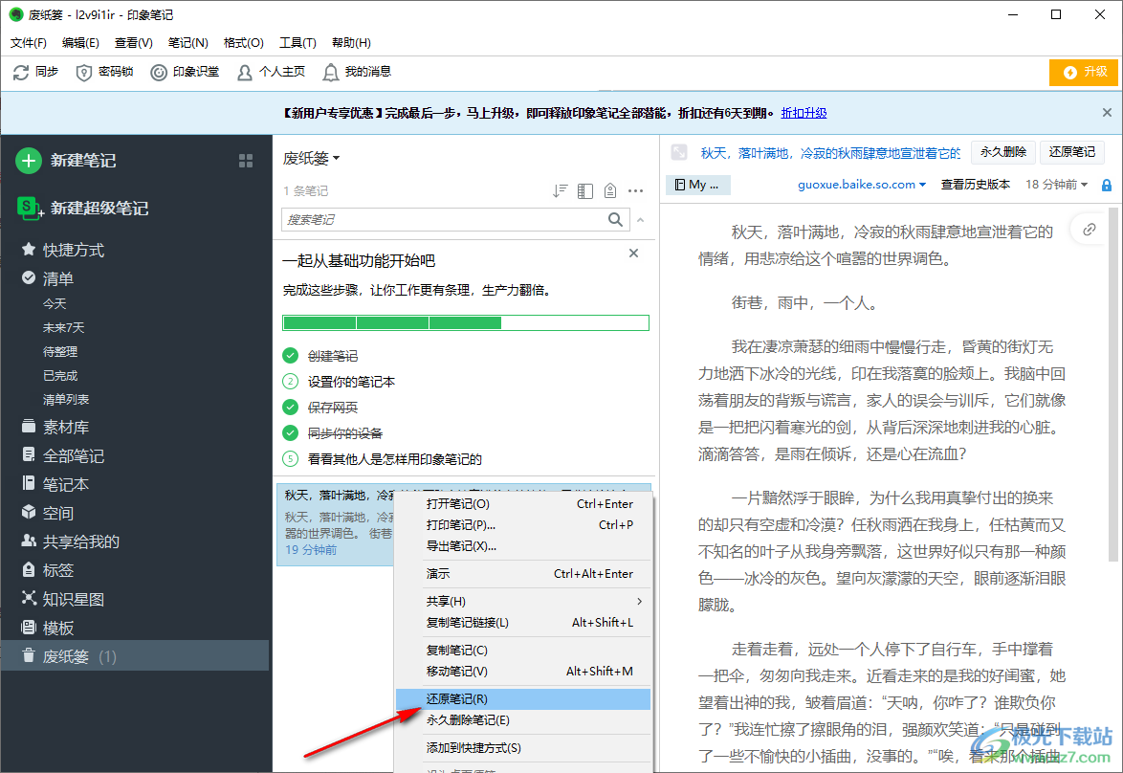
Task: Open 素材库 material library
Action: [55, 427]
